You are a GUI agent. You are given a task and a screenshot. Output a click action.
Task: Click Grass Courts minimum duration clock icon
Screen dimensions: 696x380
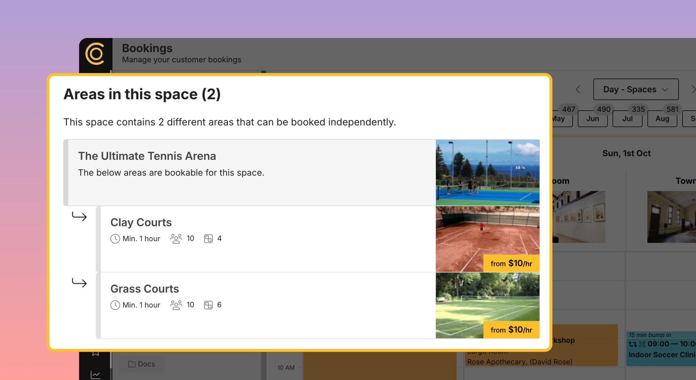(x=115, y=305)
